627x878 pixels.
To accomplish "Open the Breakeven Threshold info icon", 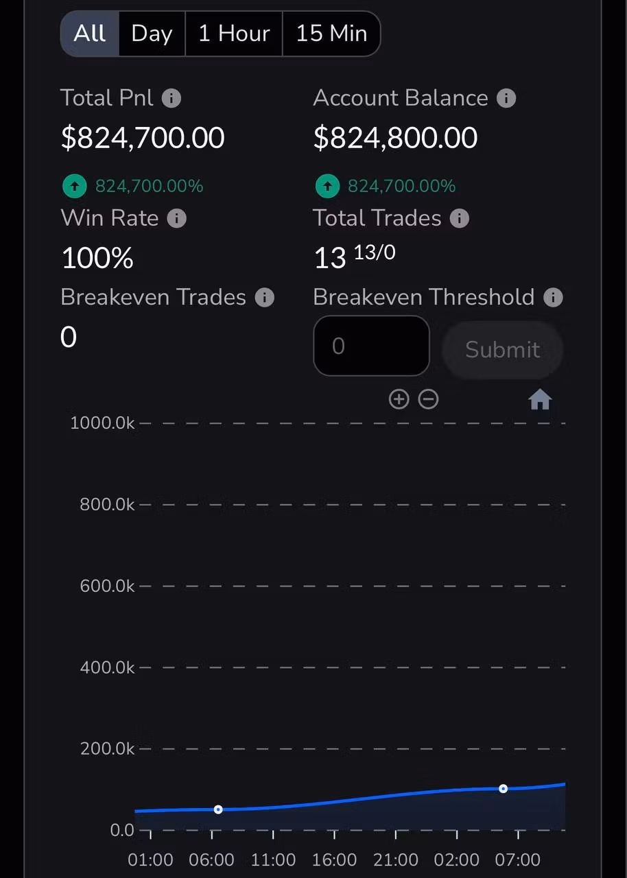I will coord(553,298).
